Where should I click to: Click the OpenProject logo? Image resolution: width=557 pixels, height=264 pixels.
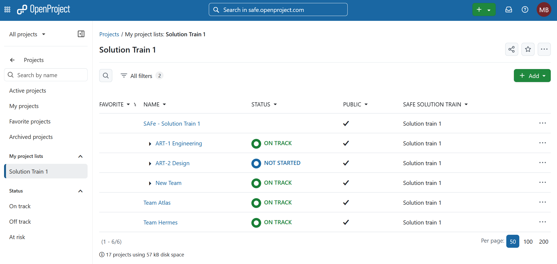(x=43, y=9)
